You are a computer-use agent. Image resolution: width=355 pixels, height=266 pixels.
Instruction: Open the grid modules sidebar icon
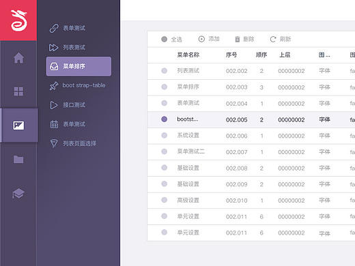[x=18, y=91]
